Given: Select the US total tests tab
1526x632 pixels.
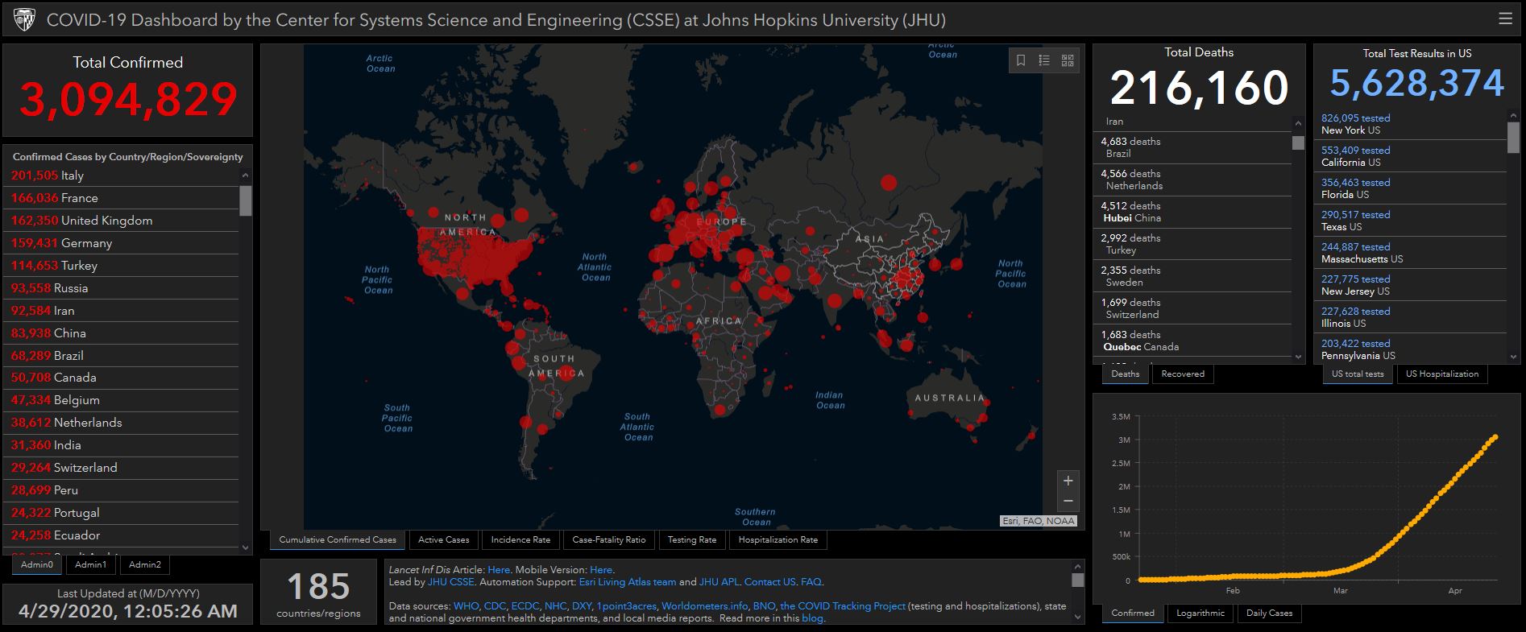Looking at the screenshot, I should pyautogui.click(x=1358, y=374).
